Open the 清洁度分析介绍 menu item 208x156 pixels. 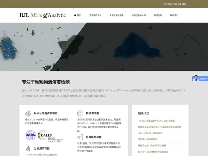pos(139,15)
